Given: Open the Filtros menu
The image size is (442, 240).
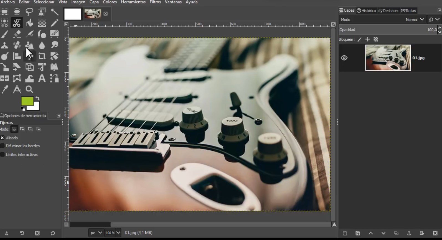Looking at the screenshot, I should pos(155,2).
